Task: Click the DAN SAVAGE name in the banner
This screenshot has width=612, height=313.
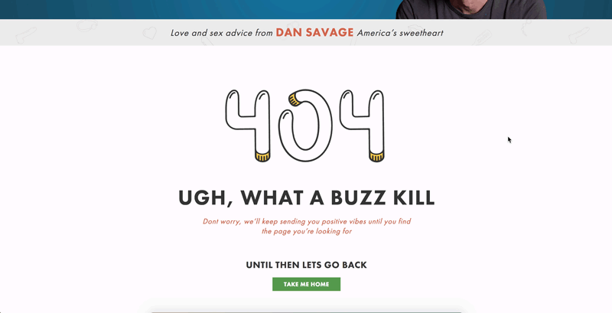Action: (314, 32)
